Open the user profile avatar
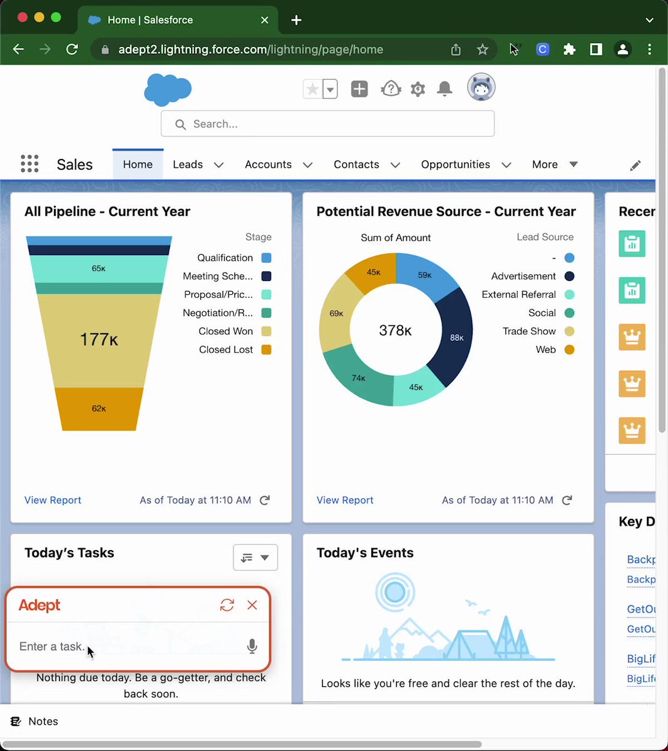668x751 pixels. 481,87
